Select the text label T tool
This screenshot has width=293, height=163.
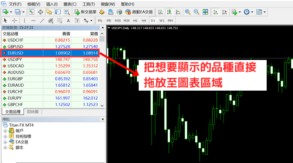click(77, 21)
